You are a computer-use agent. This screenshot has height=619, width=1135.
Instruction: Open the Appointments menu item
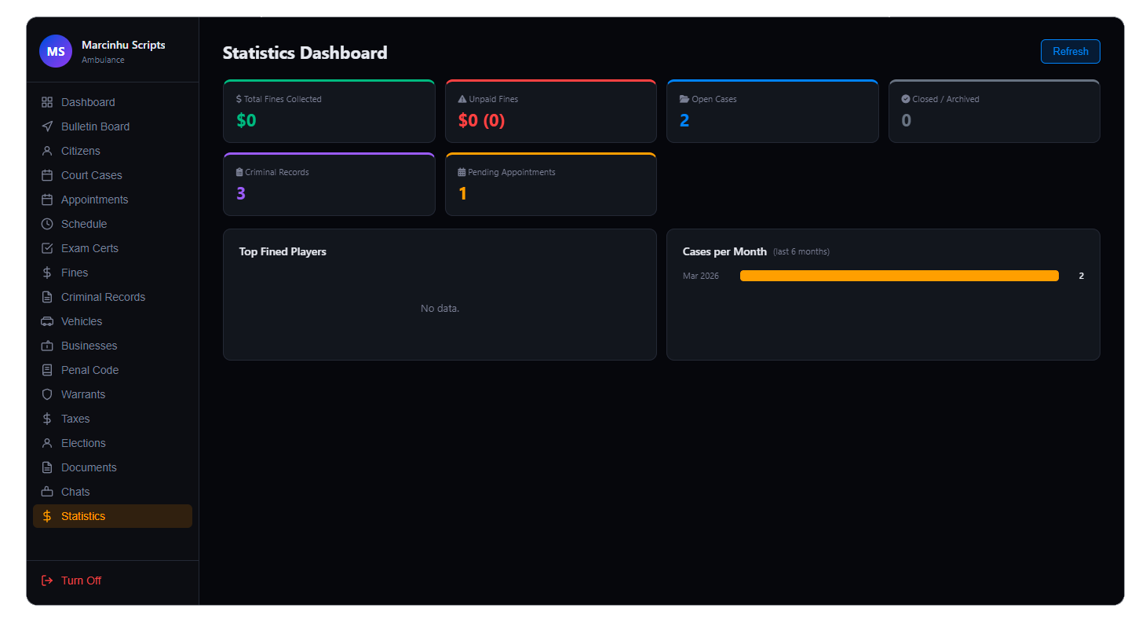pyautogui.click(x=94, y=200)
